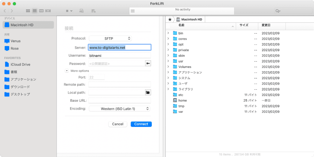Screen dimensions: 314x157
Task: Switch to column view in toolbar
Action: pyautogui.click(x=41, y=11)
